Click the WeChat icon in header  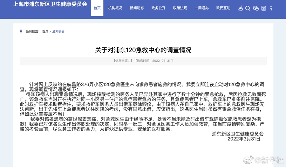[256, 8]
